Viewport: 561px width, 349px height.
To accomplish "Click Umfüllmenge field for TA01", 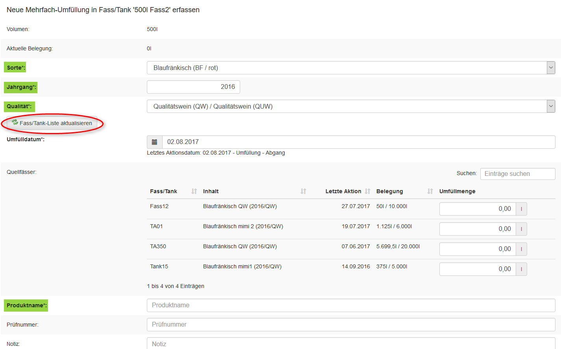I will [x=477, y=229].
